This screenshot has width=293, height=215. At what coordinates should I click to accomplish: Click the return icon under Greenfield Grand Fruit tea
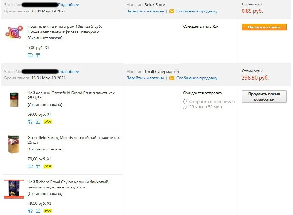point(38,122)
